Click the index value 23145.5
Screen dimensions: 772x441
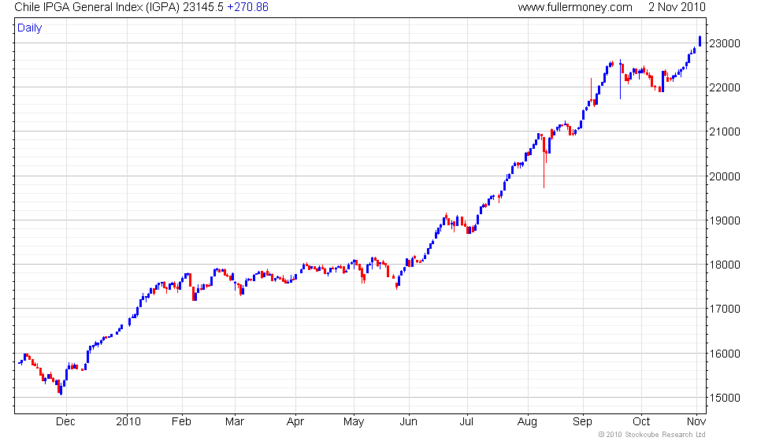(203, 7)
